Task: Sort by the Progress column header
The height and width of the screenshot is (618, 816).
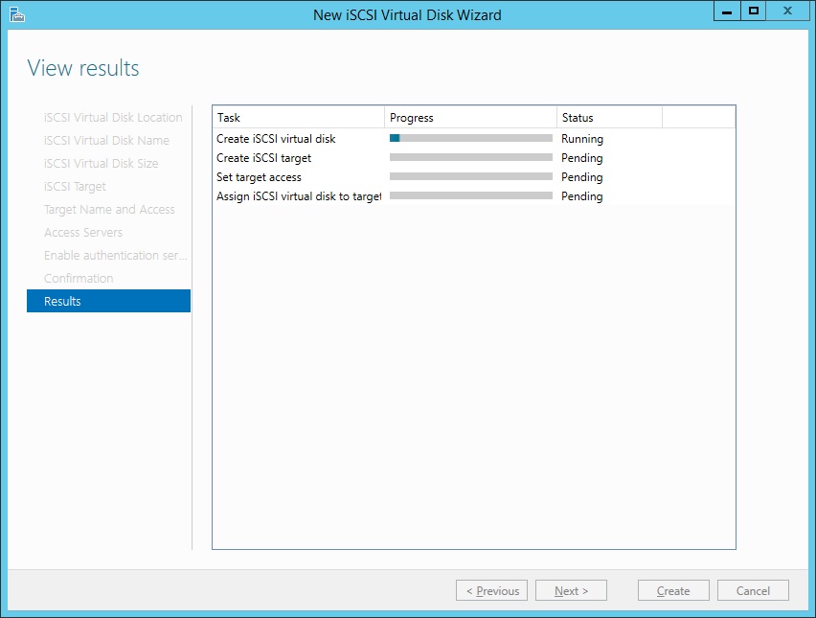Action: [469, 118]
